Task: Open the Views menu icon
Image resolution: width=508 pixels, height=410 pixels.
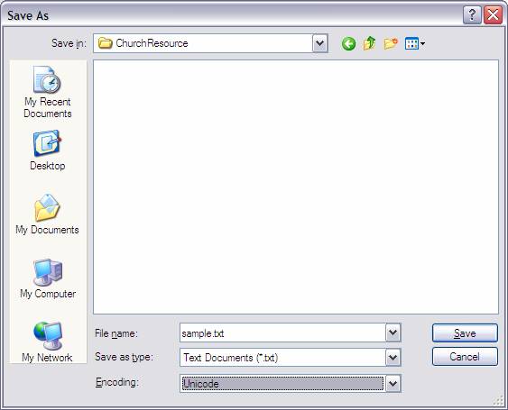Action: pyautogui.click(x=415, y=43)
